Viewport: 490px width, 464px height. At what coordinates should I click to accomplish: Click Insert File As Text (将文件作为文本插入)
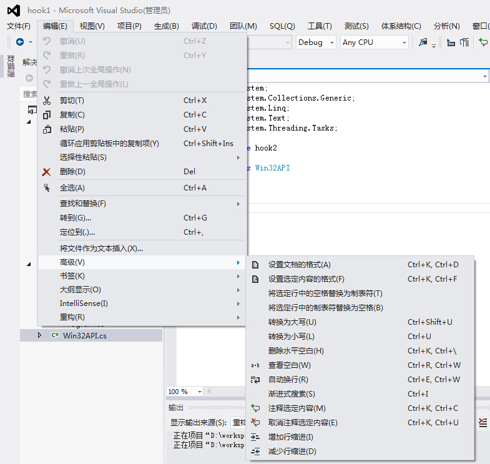coord(142,249)
